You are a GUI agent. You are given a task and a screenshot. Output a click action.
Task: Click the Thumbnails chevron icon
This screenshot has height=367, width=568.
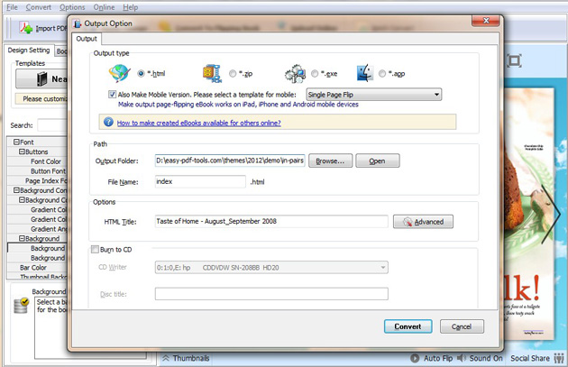[166, 358]
